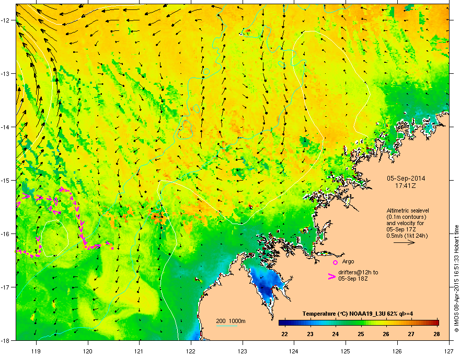
Task: Click the '-15' latitude axis label
Action: pos(5,180)
